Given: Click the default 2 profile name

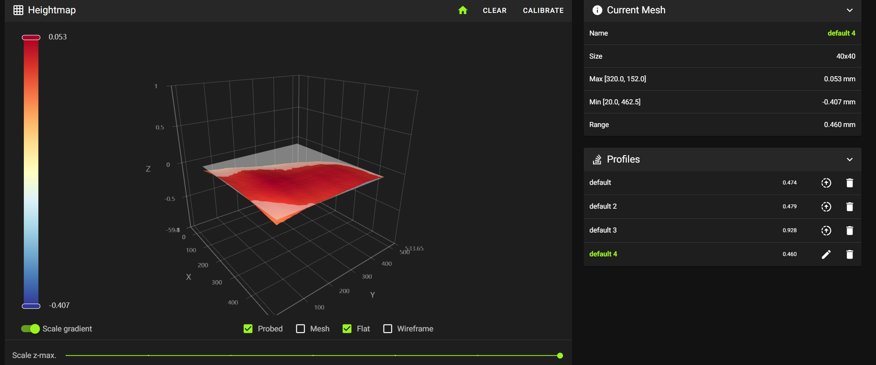Looking at the screenshot, I should pos(603,206).
